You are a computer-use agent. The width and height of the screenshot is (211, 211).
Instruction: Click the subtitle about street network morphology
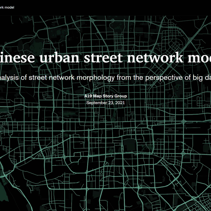point(106,78)
